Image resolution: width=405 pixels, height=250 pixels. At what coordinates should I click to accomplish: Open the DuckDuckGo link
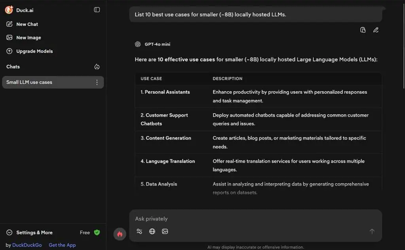27,245
